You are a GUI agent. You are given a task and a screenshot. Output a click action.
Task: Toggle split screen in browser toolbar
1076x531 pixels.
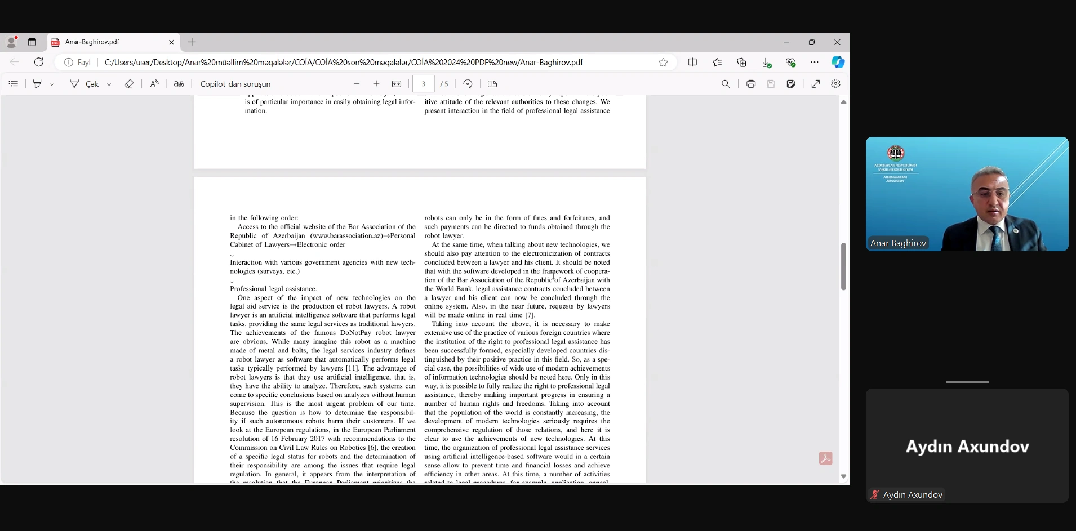point(692,63)
